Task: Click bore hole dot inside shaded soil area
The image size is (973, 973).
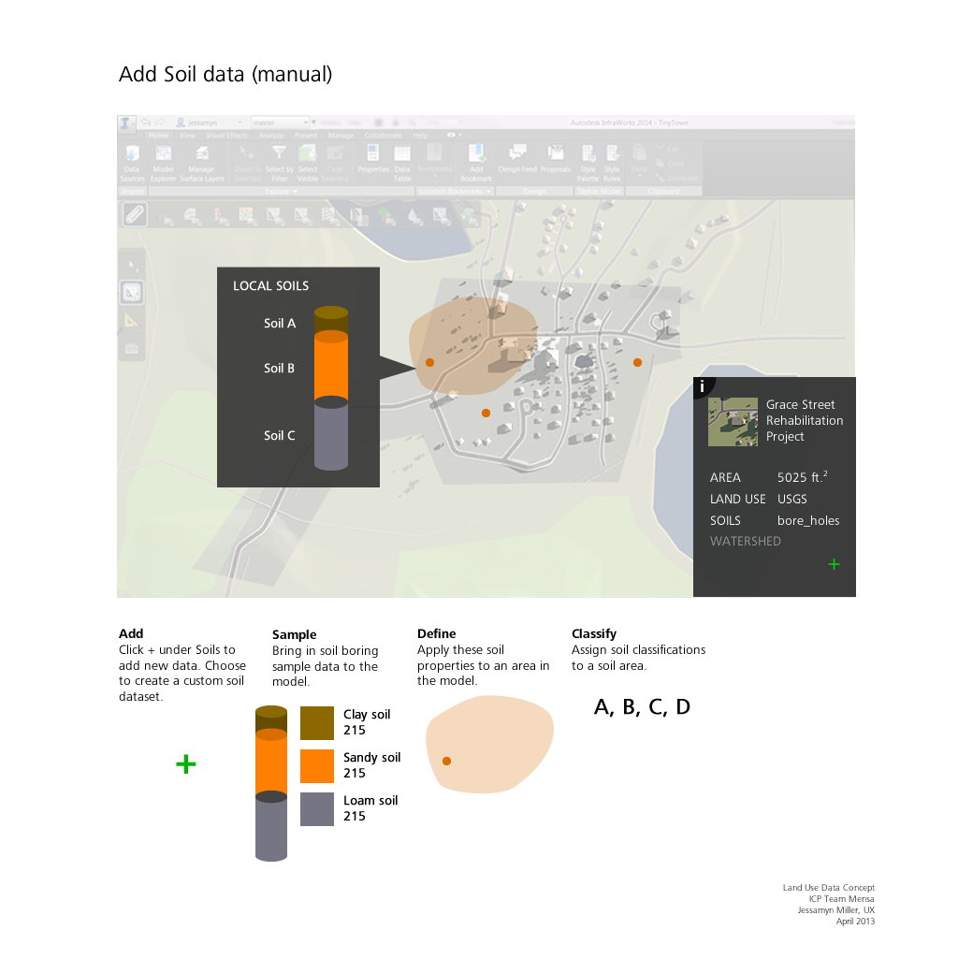Action: click(430, 362)
